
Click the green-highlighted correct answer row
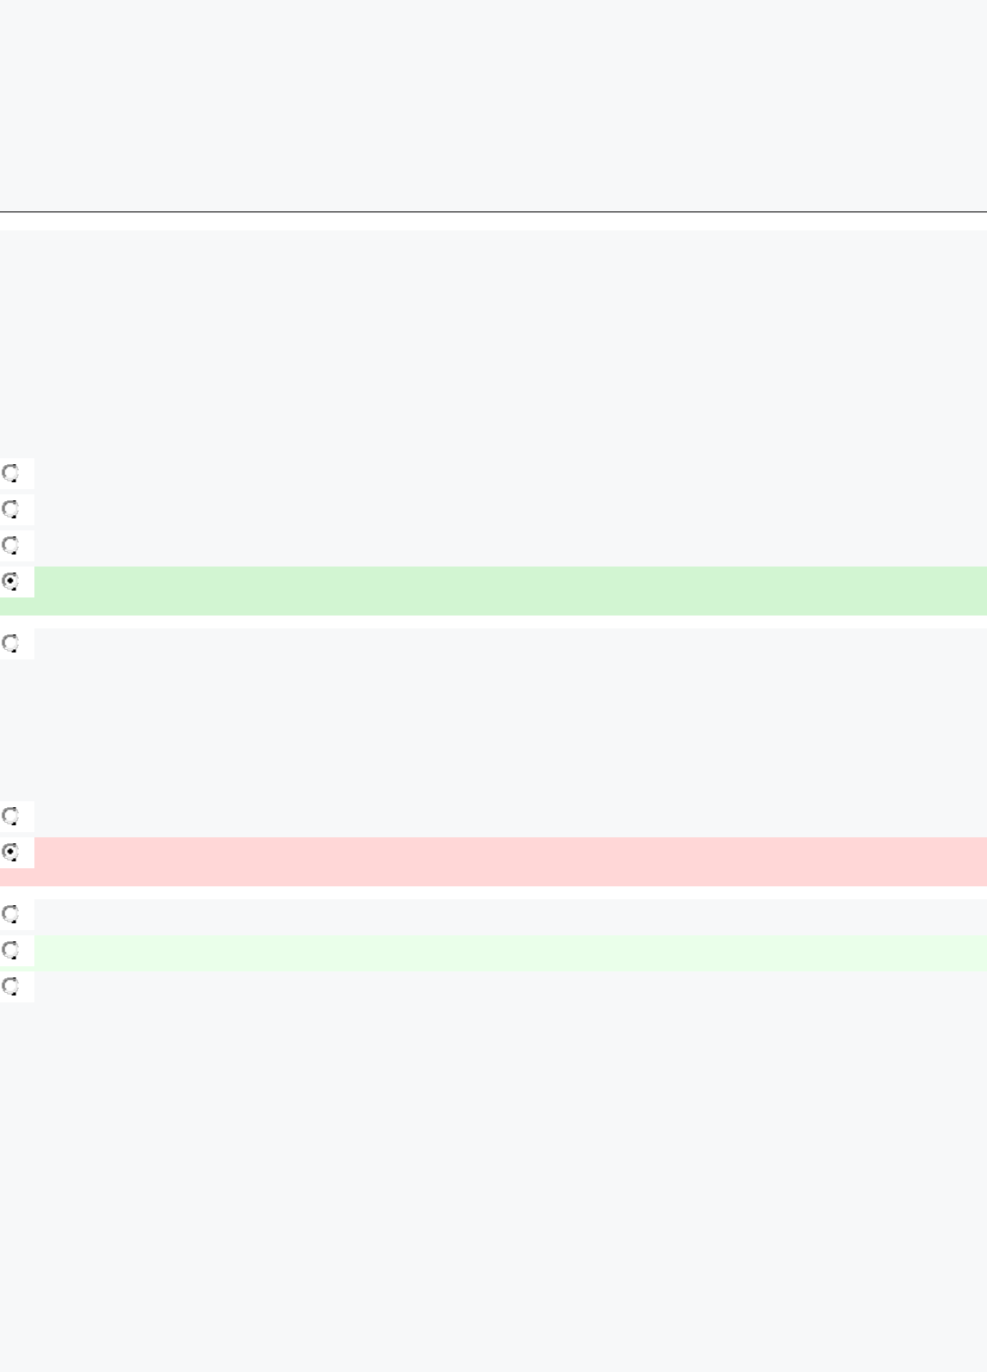[493, 591]
